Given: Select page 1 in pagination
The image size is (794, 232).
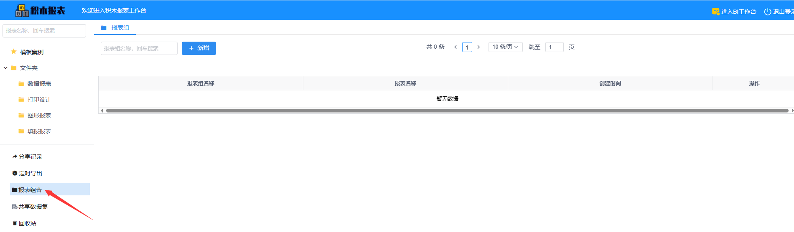Looking at the screenshot, I should (x=467, y=47).
